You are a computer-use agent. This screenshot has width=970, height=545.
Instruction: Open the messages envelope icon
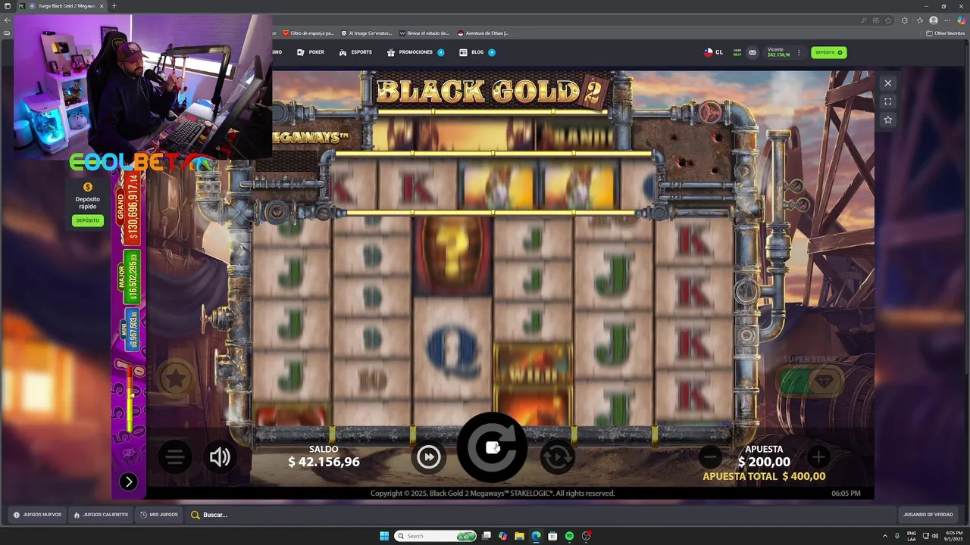(x=752, y=52)
